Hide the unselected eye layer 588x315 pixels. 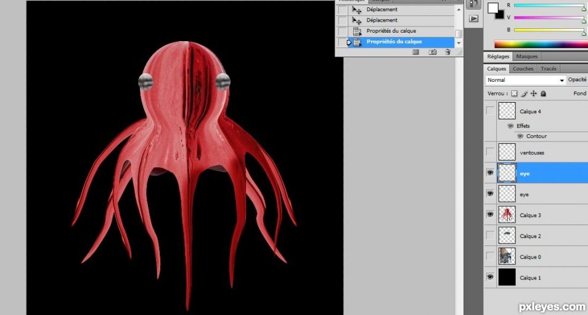coord(490,194)
